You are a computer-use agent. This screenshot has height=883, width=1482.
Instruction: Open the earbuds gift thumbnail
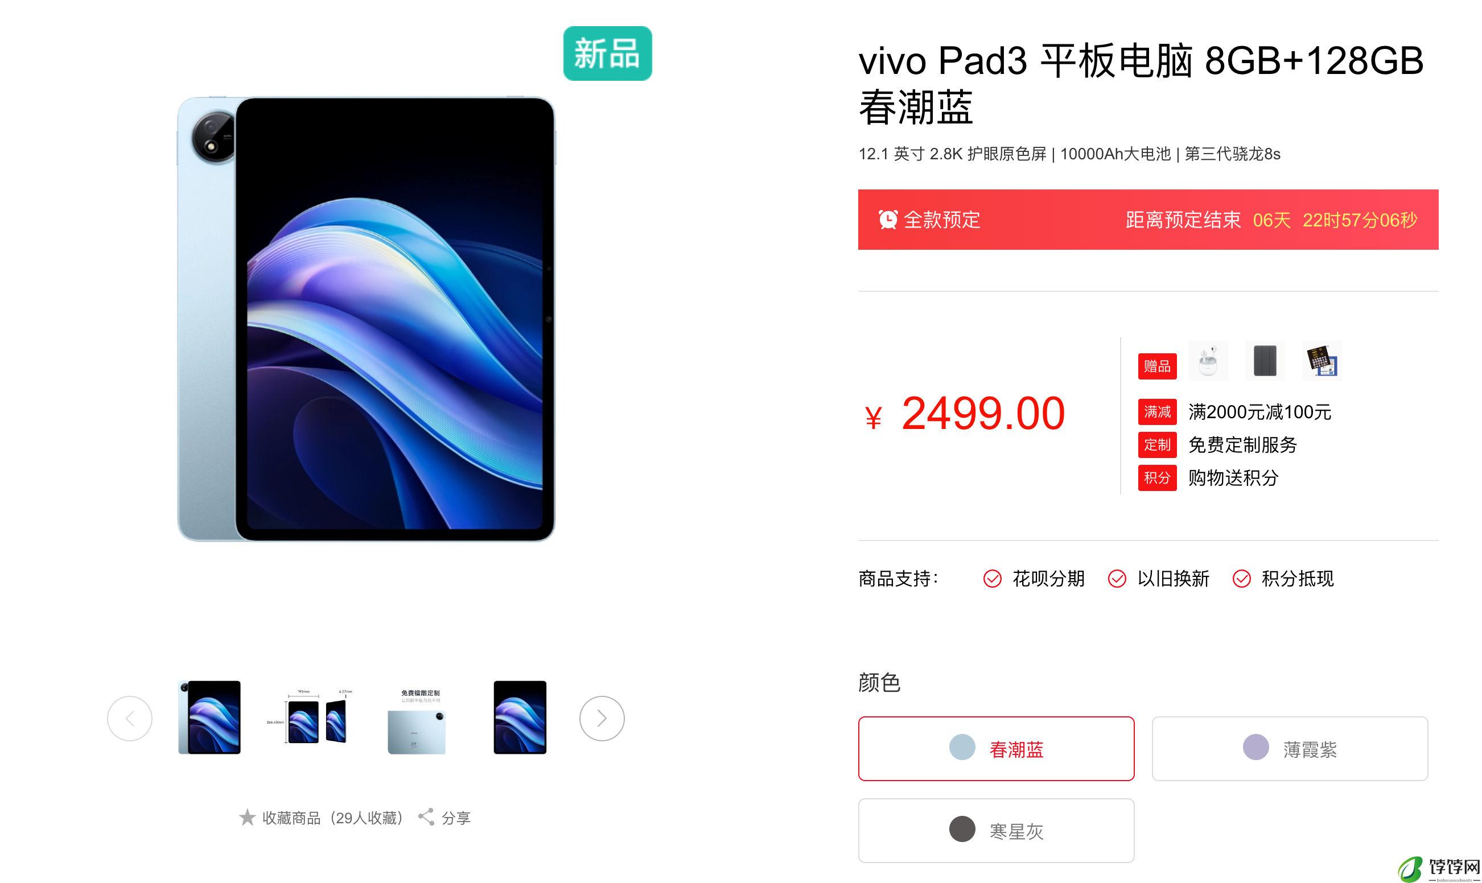coord(1208,361)
